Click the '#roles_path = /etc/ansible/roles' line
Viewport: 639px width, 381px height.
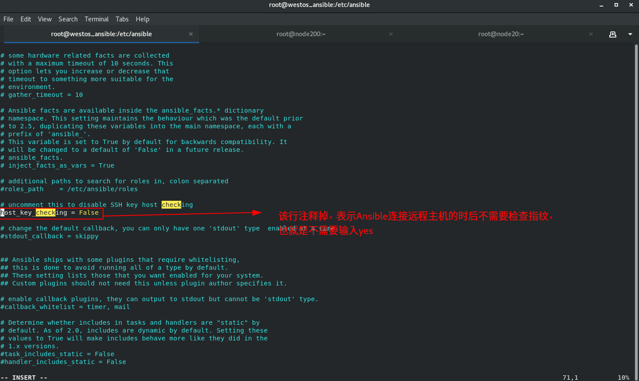(x=69, y=189)
